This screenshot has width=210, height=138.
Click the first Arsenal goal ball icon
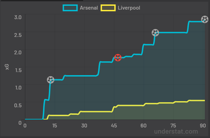pos(51,80)
